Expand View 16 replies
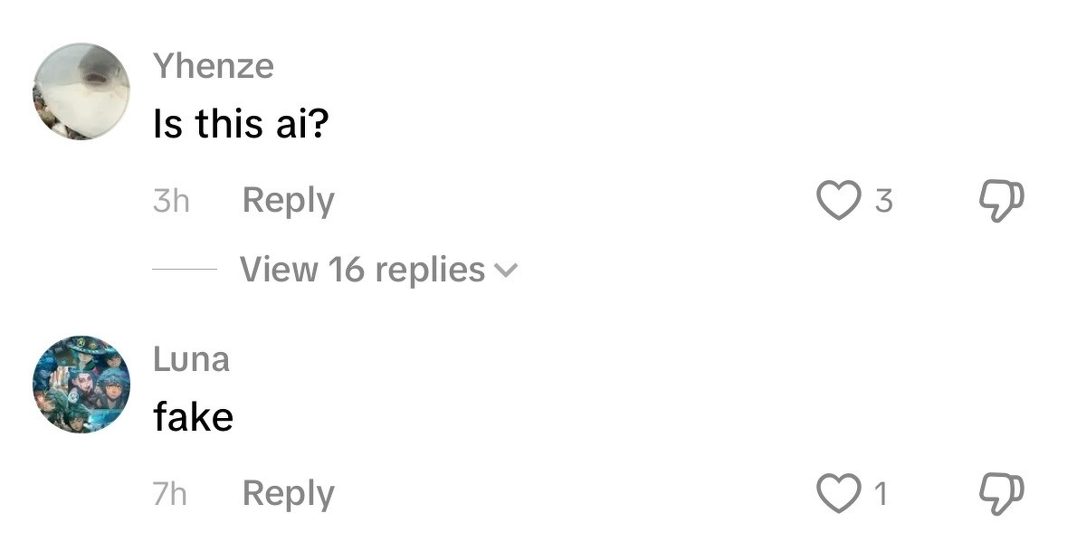The height and width of the screenshot is (542, 1067). [362, 269]
